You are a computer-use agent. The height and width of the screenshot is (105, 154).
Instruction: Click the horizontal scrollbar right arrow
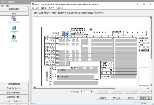coord(148,87)
